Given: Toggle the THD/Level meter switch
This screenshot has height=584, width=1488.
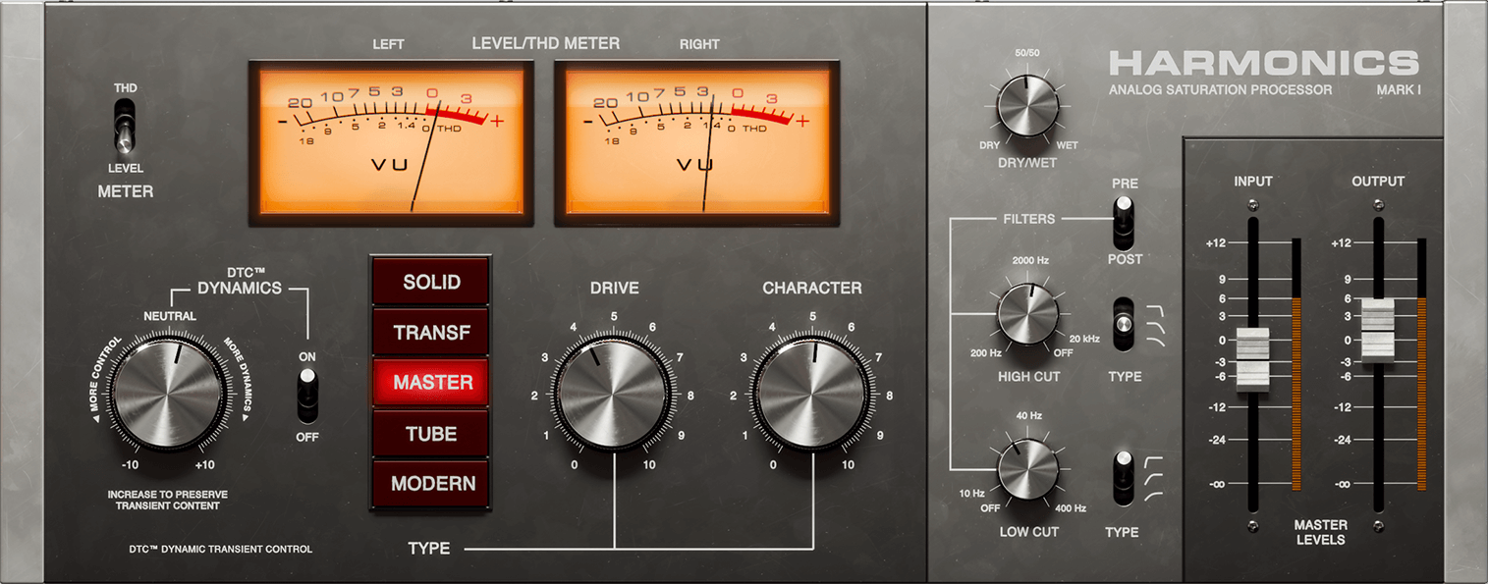Looking at the screenshot, I should pyautogui.click(x=124, y=130).
